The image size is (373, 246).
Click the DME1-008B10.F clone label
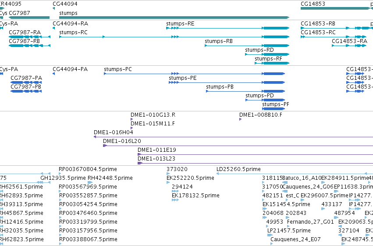[x=261, y=115]
